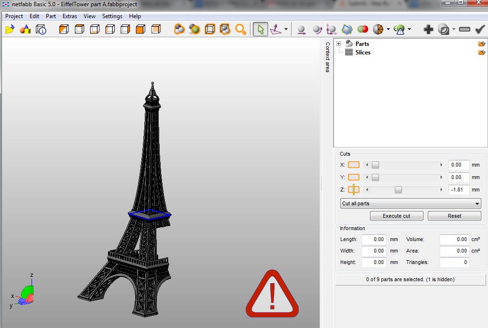Image resolution: width=488 pixels, height=328 pixels.
Task: Zoom to platform box icon
Action: (x=210, y=30)
